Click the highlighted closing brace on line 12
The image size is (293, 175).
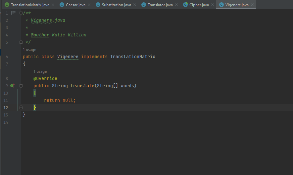pyautogui.click(x=35, y=108)
